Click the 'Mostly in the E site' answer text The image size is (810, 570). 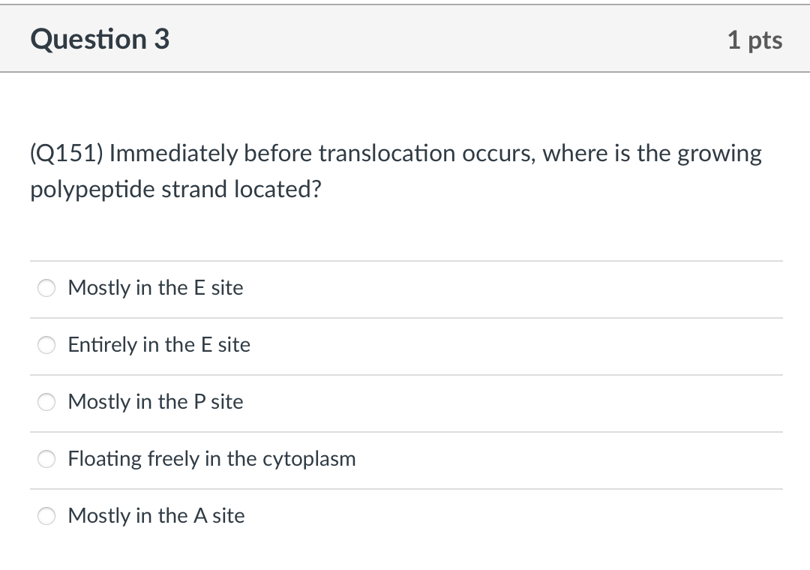pyautogui.click(x=155, y=288)
